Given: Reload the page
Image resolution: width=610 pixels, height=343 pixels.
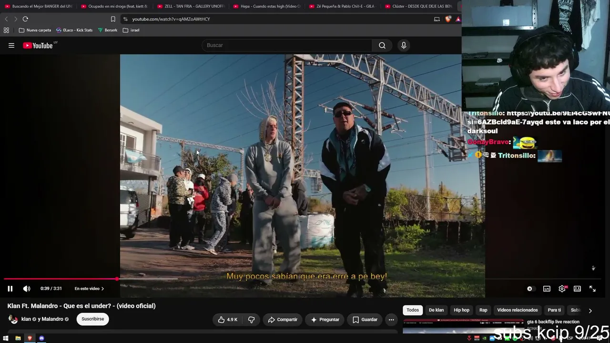Looking at the screenshot, I should click(25, 19).
